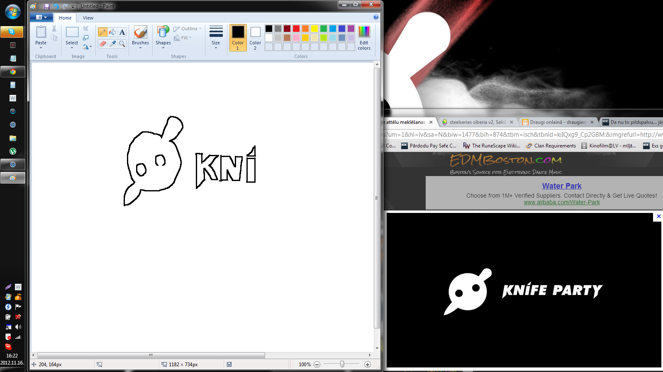Screen dimensions: 663x372
Task: Close the attēlu meklēšanas browser tab
Action: click(x=431, y=122)
